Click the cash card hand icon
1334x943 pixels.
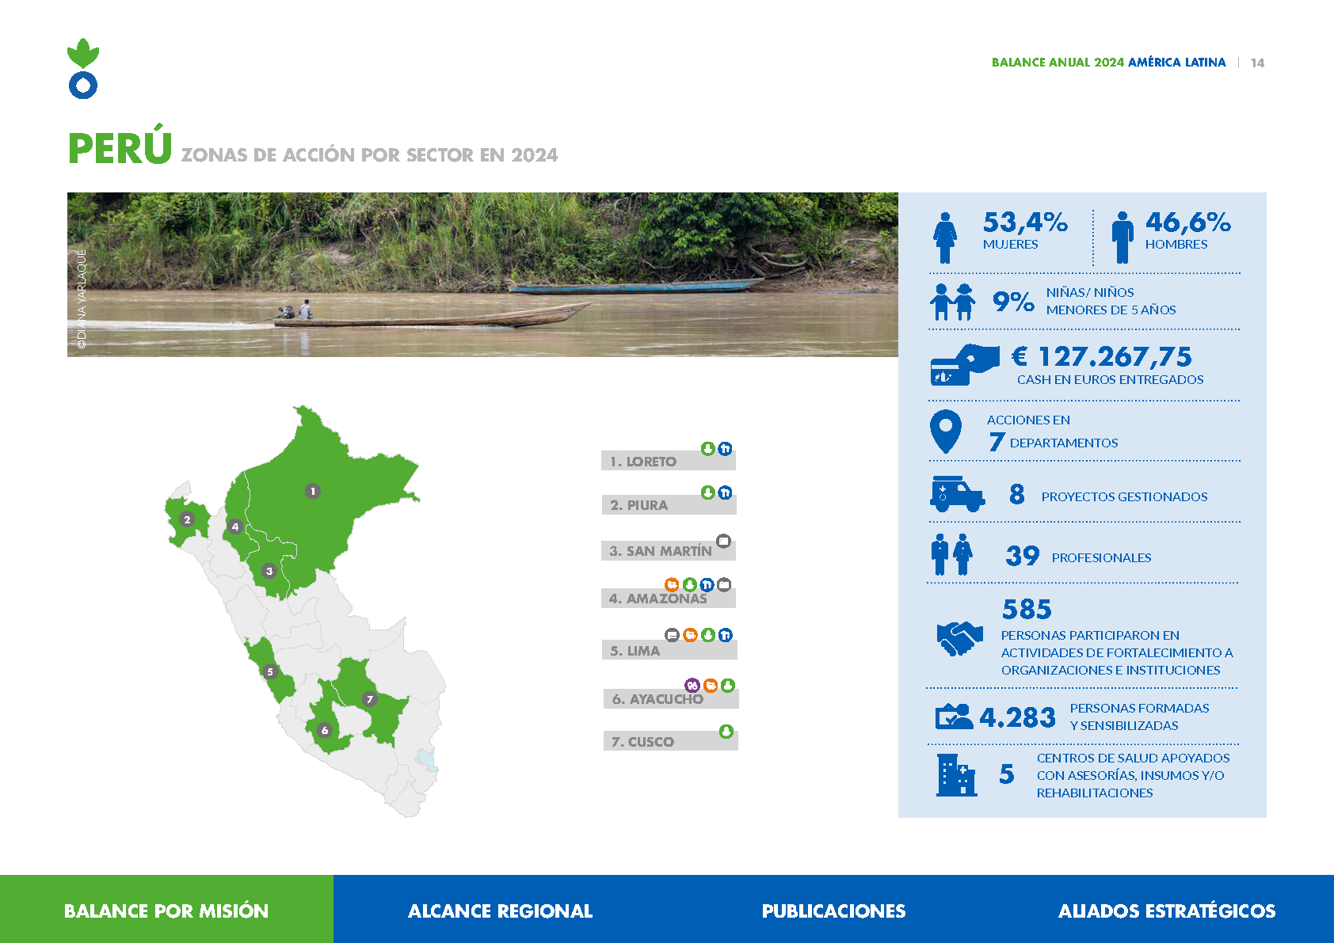point(964,365)
